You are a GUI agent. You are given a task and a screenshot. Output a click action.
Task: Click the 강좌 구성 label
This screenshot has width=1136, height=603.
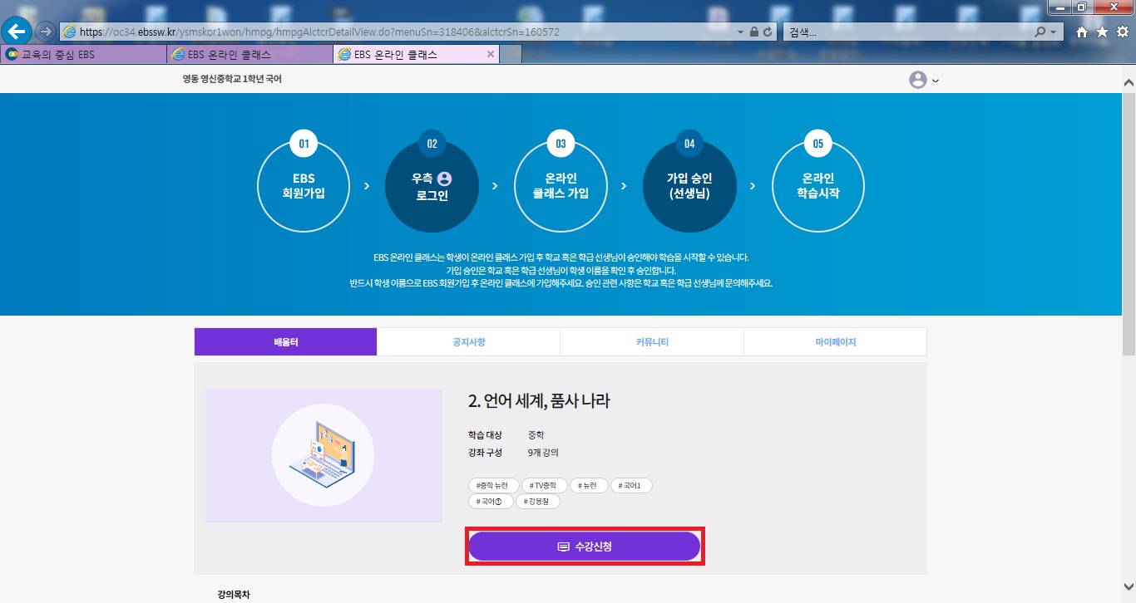[x=486, y=453]
